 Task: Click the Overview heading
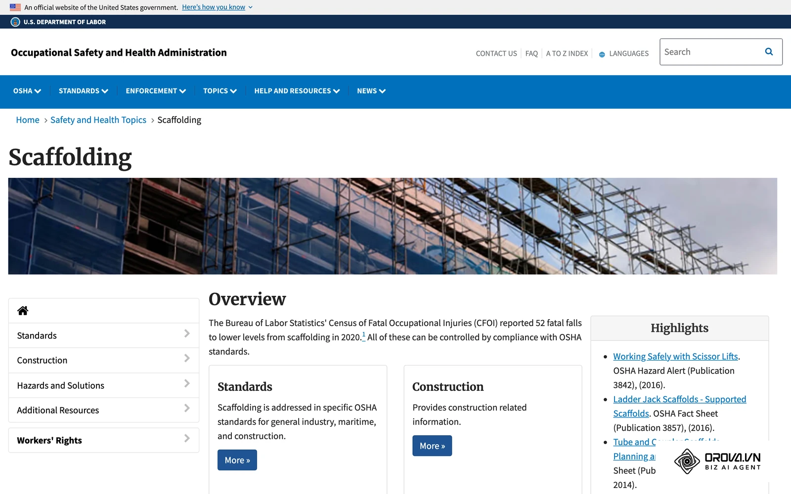247,299
